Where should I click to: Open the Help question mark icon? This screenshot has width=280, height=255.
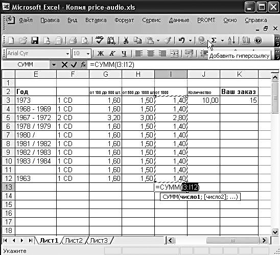(x=258, y=40)
